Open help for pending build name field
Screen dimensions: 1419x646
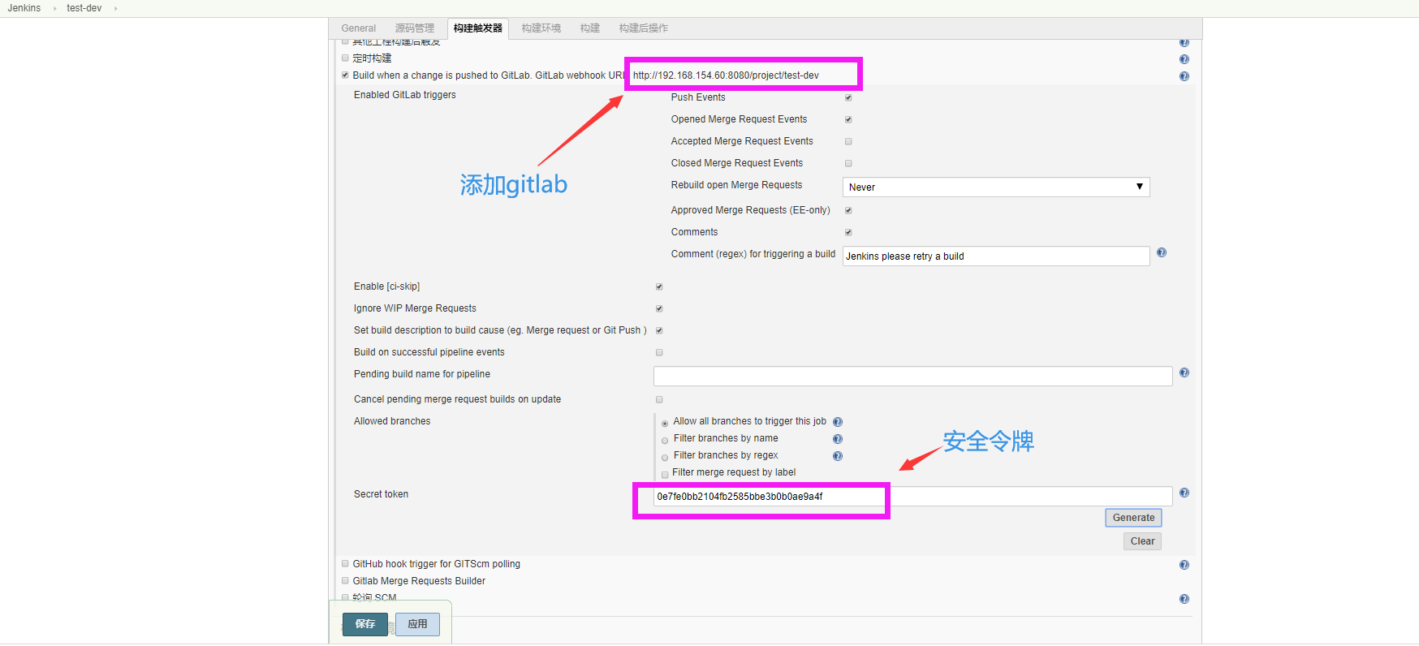[1184, 373]
